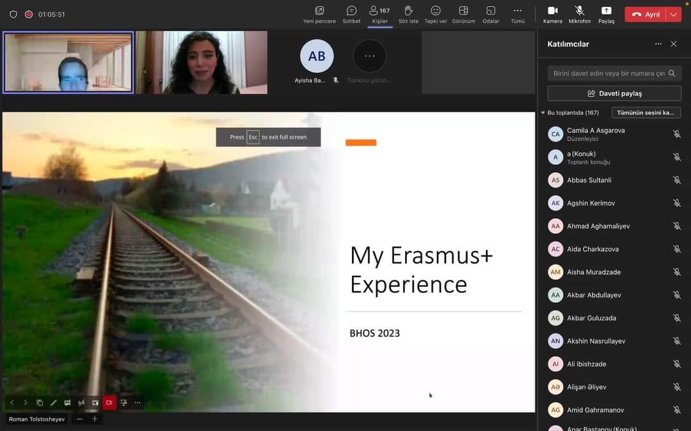Go to previous slide arrow

pos(12,402)
